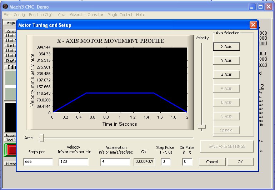Image resolution: width=275 pixels, height=190 pixels.
Task: Open the PlugIn Control menu
Action: [120, 15]
